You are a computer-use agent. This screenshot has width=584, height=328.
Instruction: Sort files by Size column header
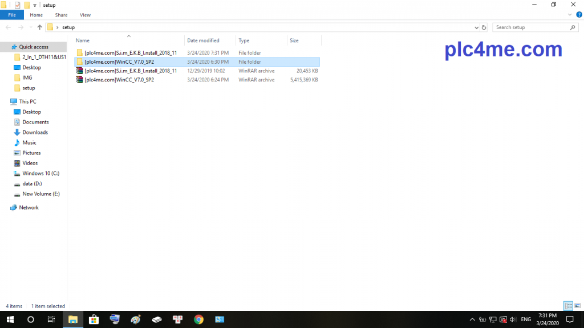[x=294, y=40]
